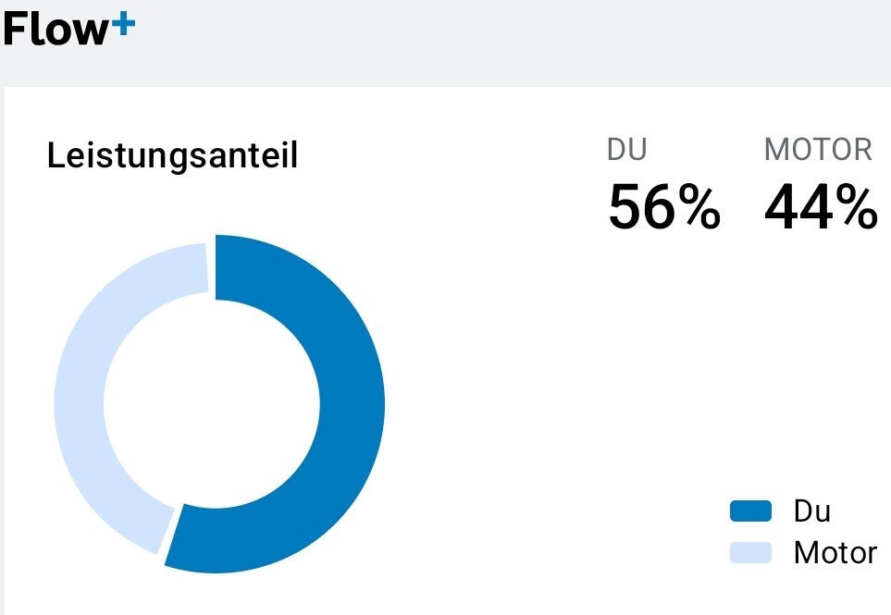Screen dimensions: 891x615
Task: Click the DU label above 56%
Action: coord(626,150)
